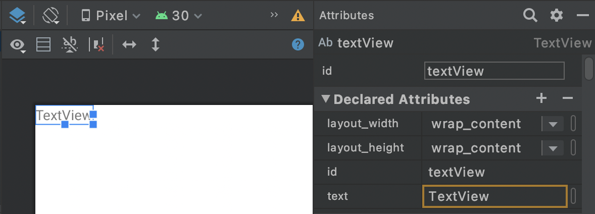Open the design surface layers menu
The width and height of the screenshot is (595, 214).
(17, 16)
